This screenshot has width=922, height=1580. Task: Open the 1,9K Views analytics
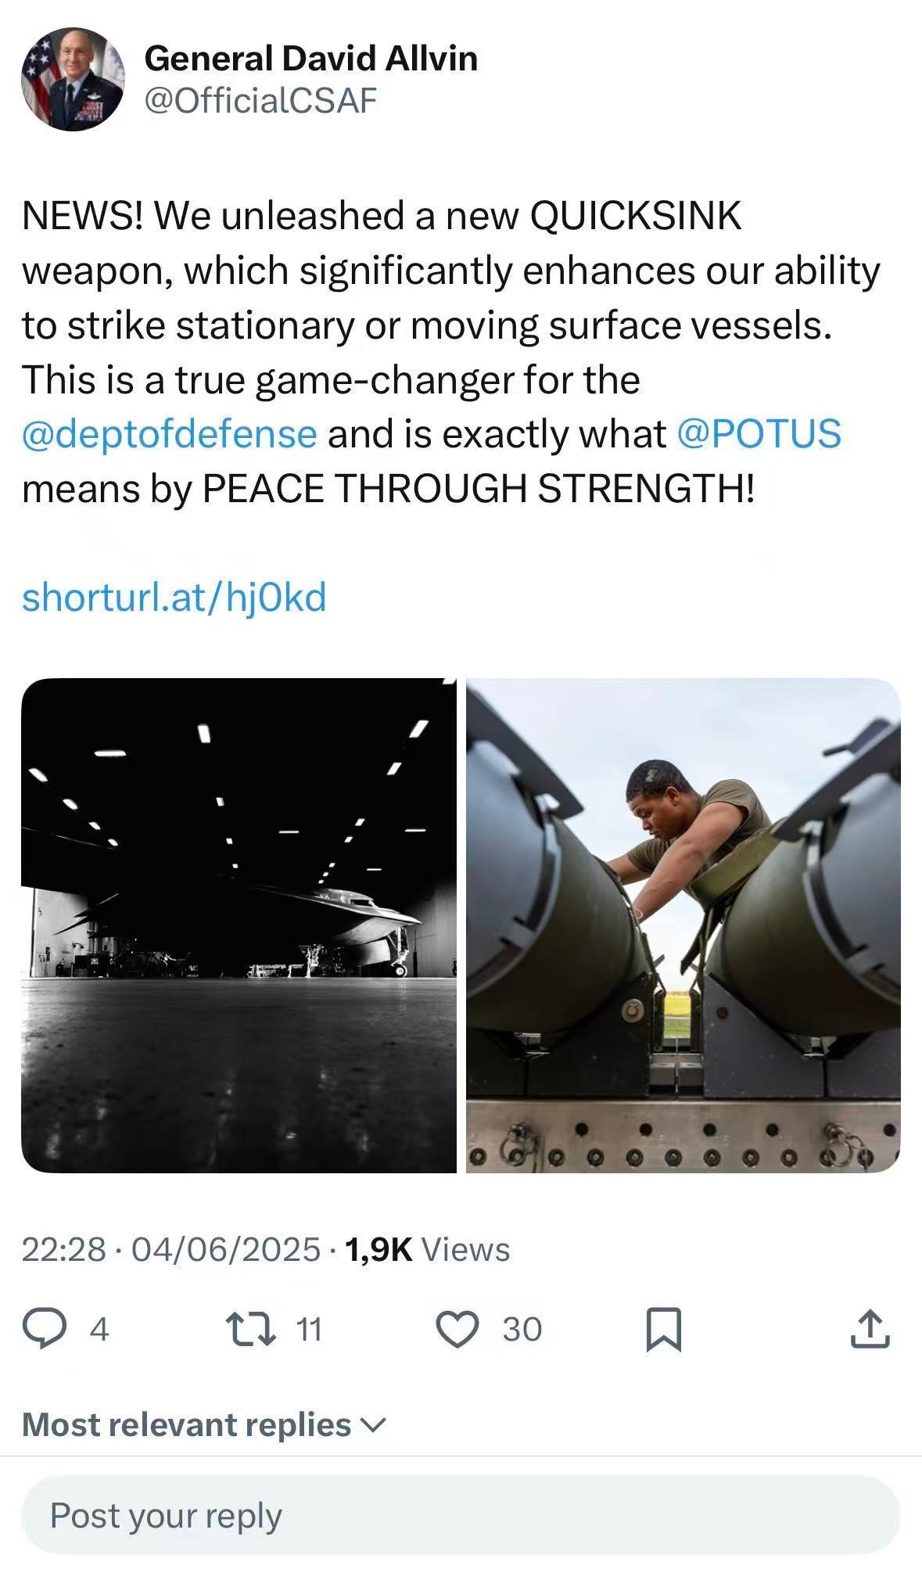coord(427,1249)
